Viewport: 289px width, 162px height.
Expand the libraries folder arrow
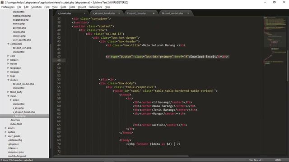point(8,72)
